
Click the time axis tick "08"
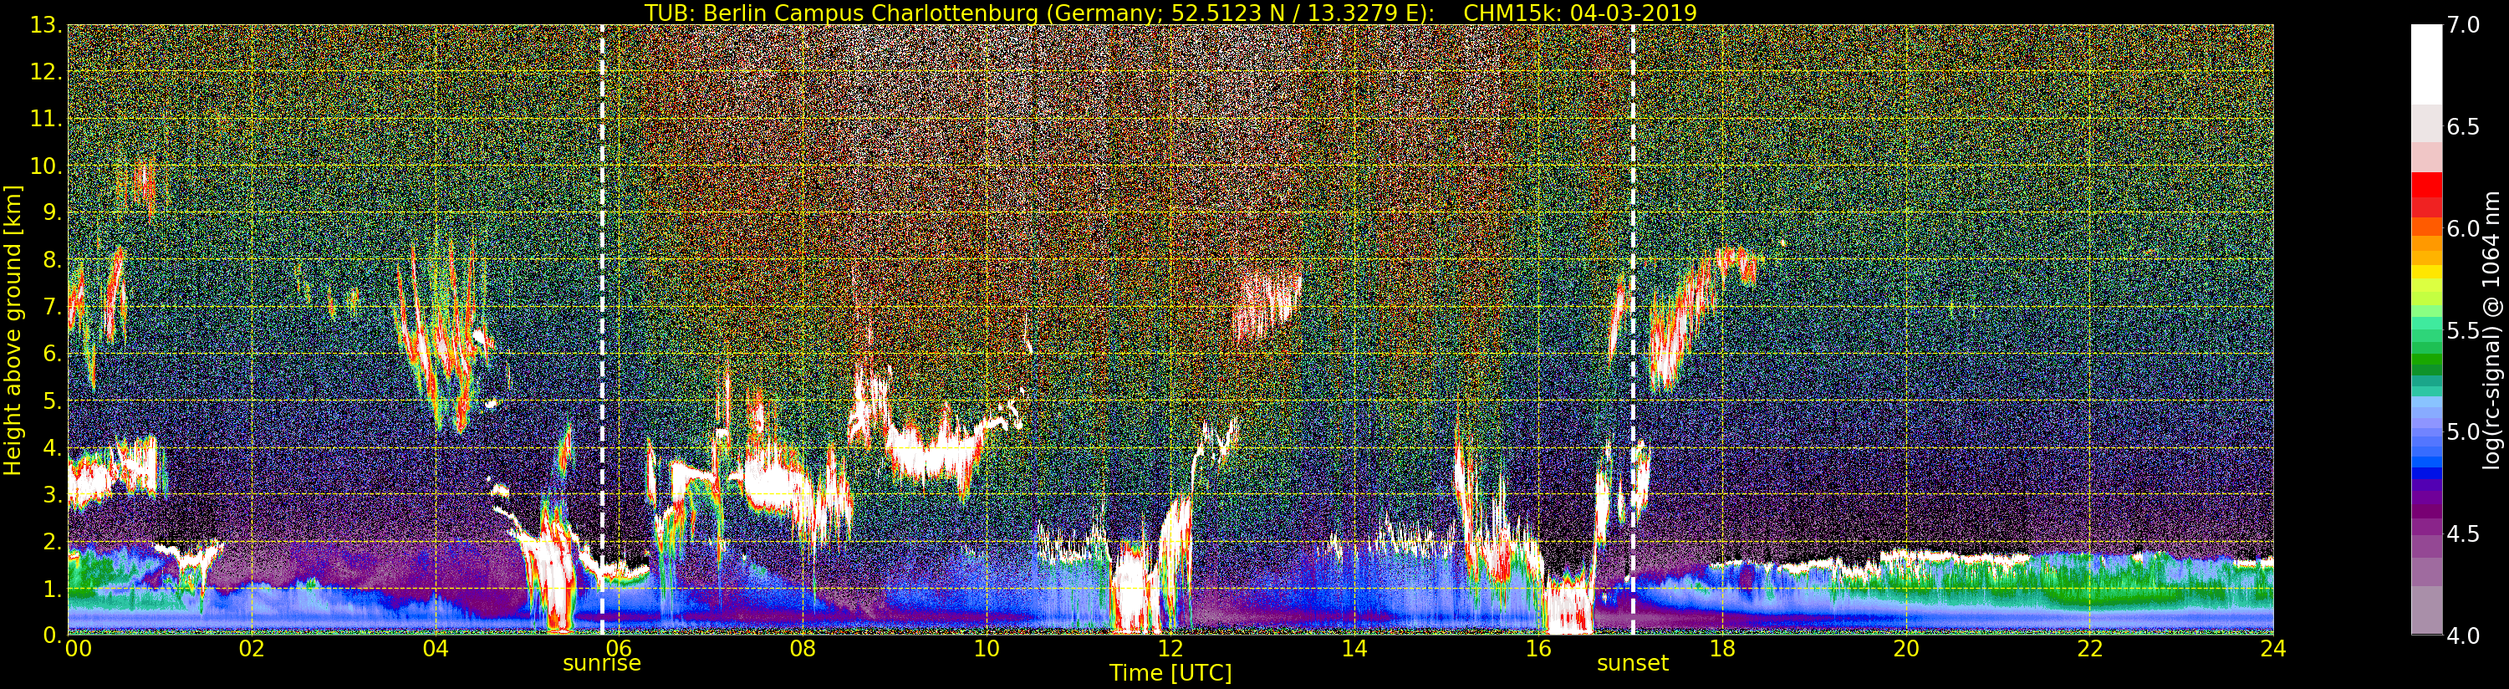[x=803, y=648]
